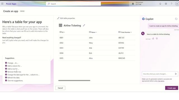Select the name cell Ada

pos(90,48)
